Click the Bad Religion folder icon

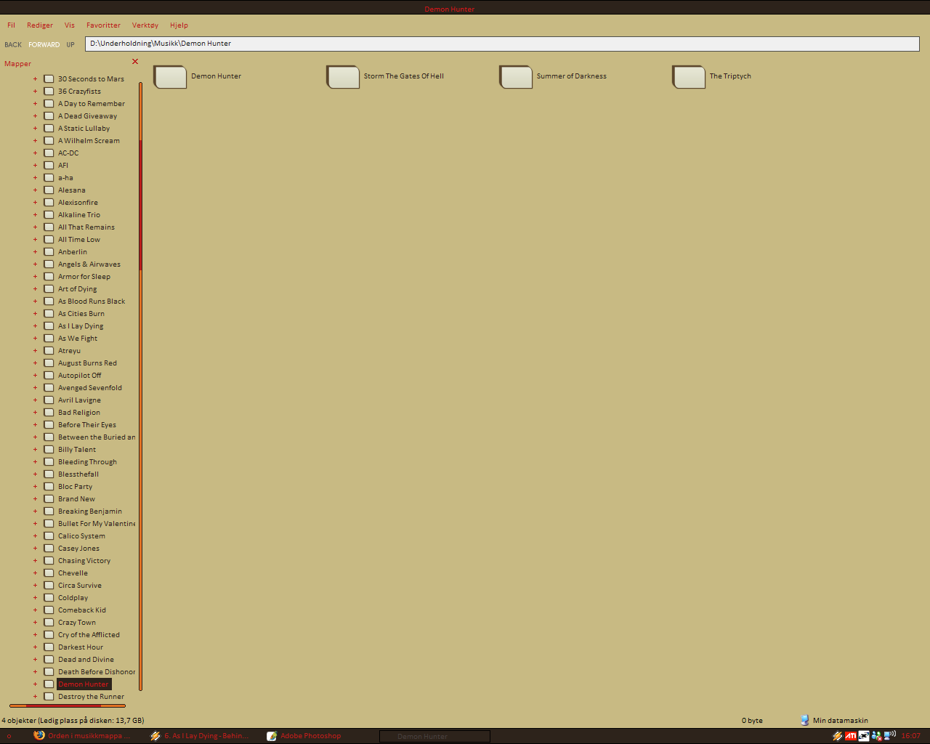coord(49,412)
